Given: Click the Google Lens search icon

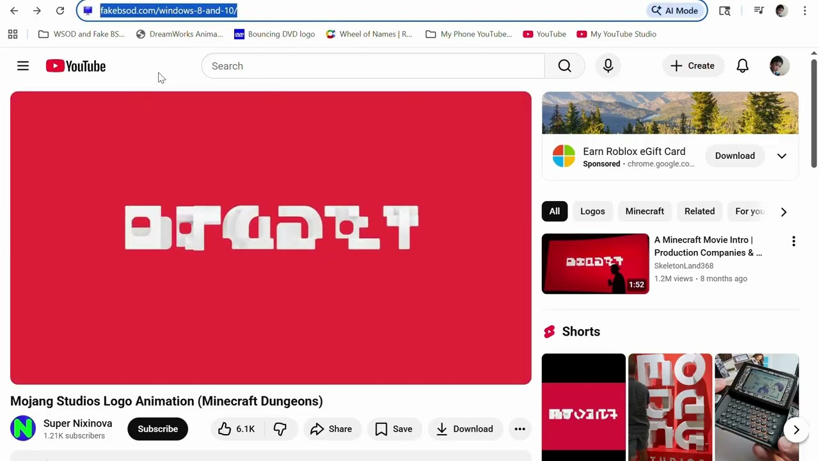Looking at the screenshot, I should point(725,11).
